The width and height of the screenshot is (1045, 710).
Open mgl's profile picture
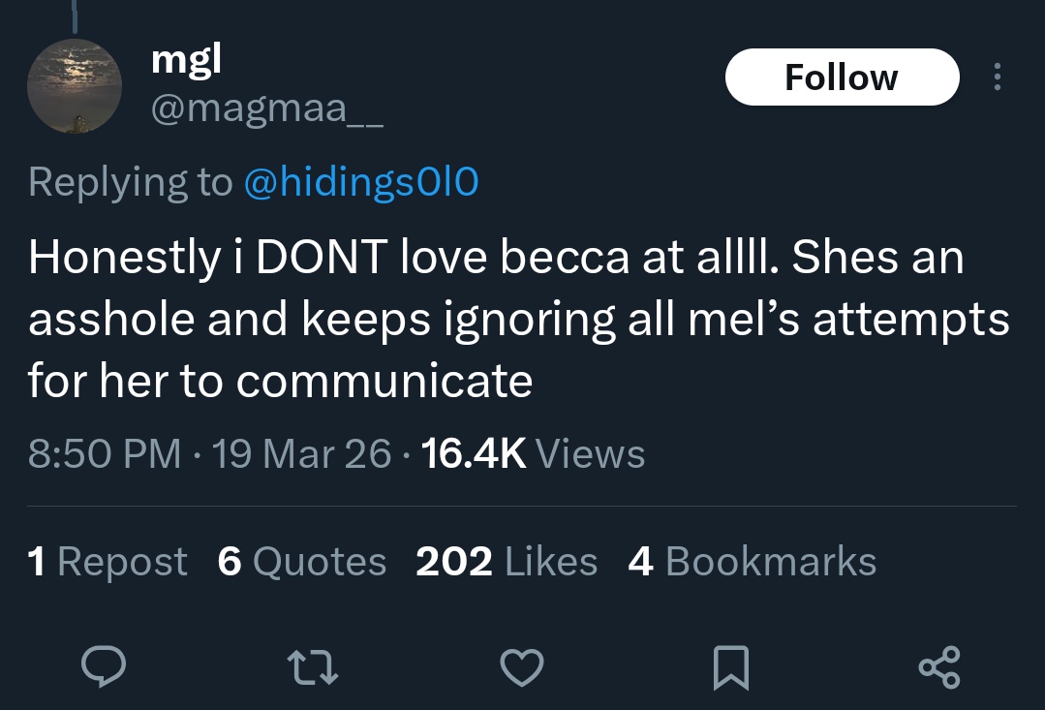(x=74, y=86)
